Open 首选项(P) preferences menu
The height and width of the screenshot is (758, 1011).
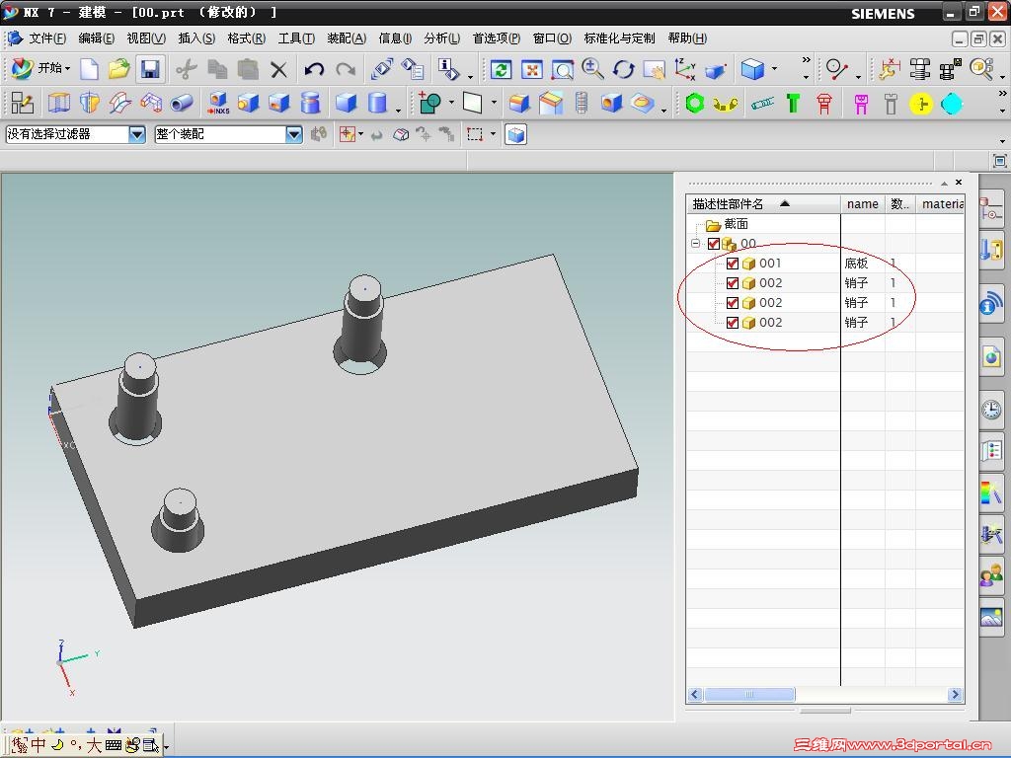pyautogui.click(x=496, y=38)
